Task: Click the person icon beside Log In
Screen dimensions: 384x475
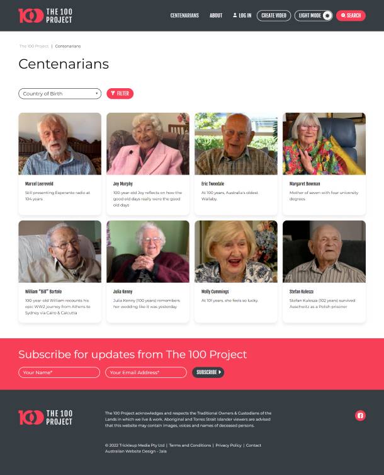Action: click(235, 15)
